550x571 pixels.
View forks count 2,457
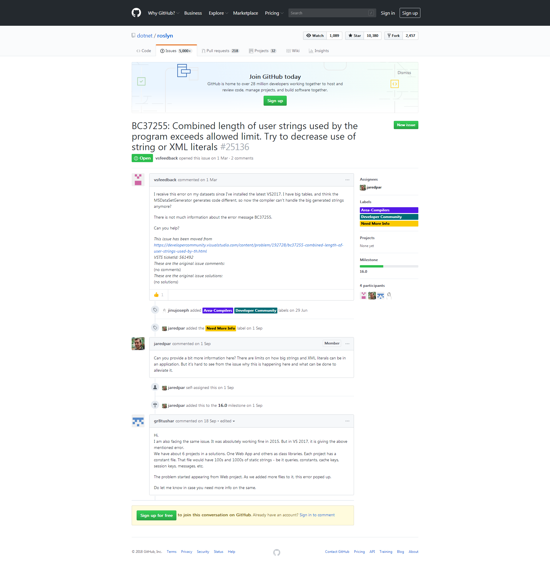point(410,36)
